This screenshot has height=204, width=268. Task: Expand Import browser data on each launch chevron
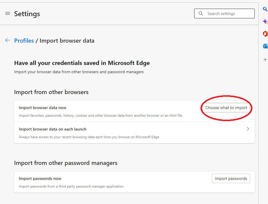tap(248, 129)
